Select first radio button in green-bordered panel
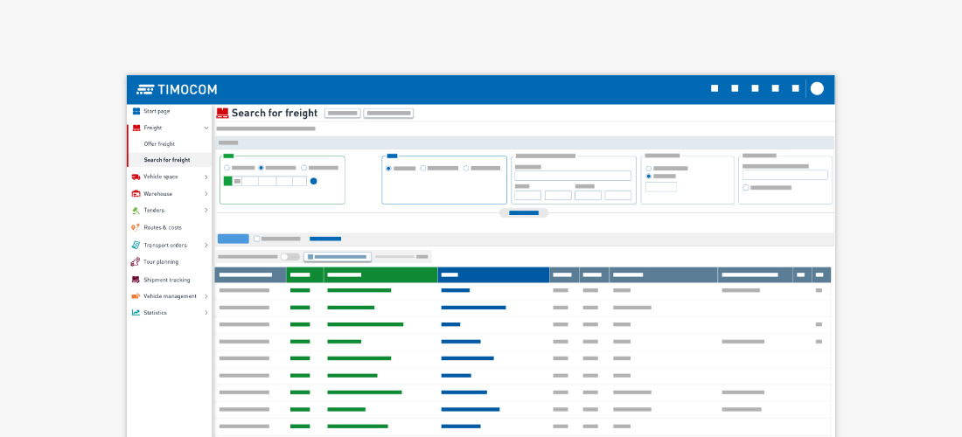The image size is (962, 437). [227, 168]
